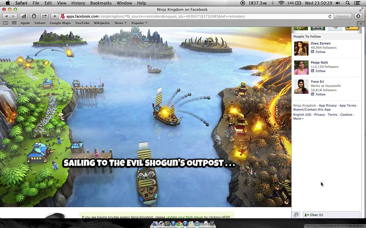Open QuickTime Player in the Dock
366x228 pixels.
click(185, 224)
